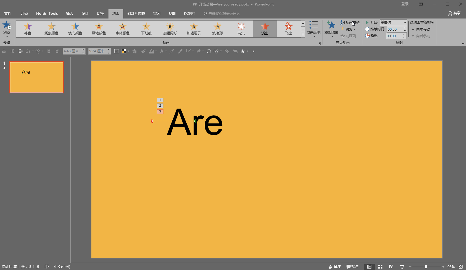Click the zoom slider handle

(x=426, y=267)
